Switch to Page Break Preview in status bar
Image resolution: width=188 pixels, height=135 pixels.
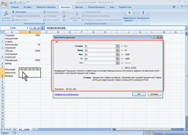(x=153, y=133)
